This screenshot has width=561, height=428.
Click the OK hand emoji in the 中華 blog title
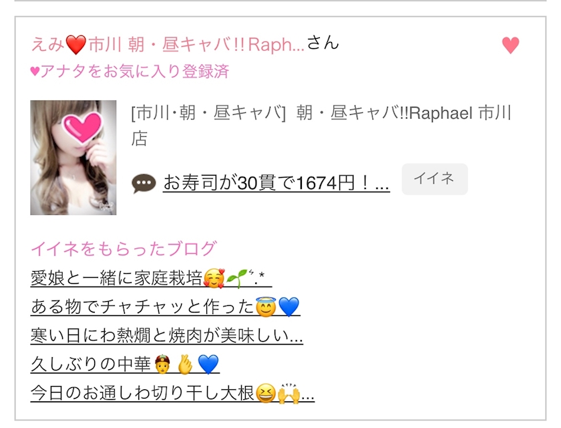click(x=186, y=365)
